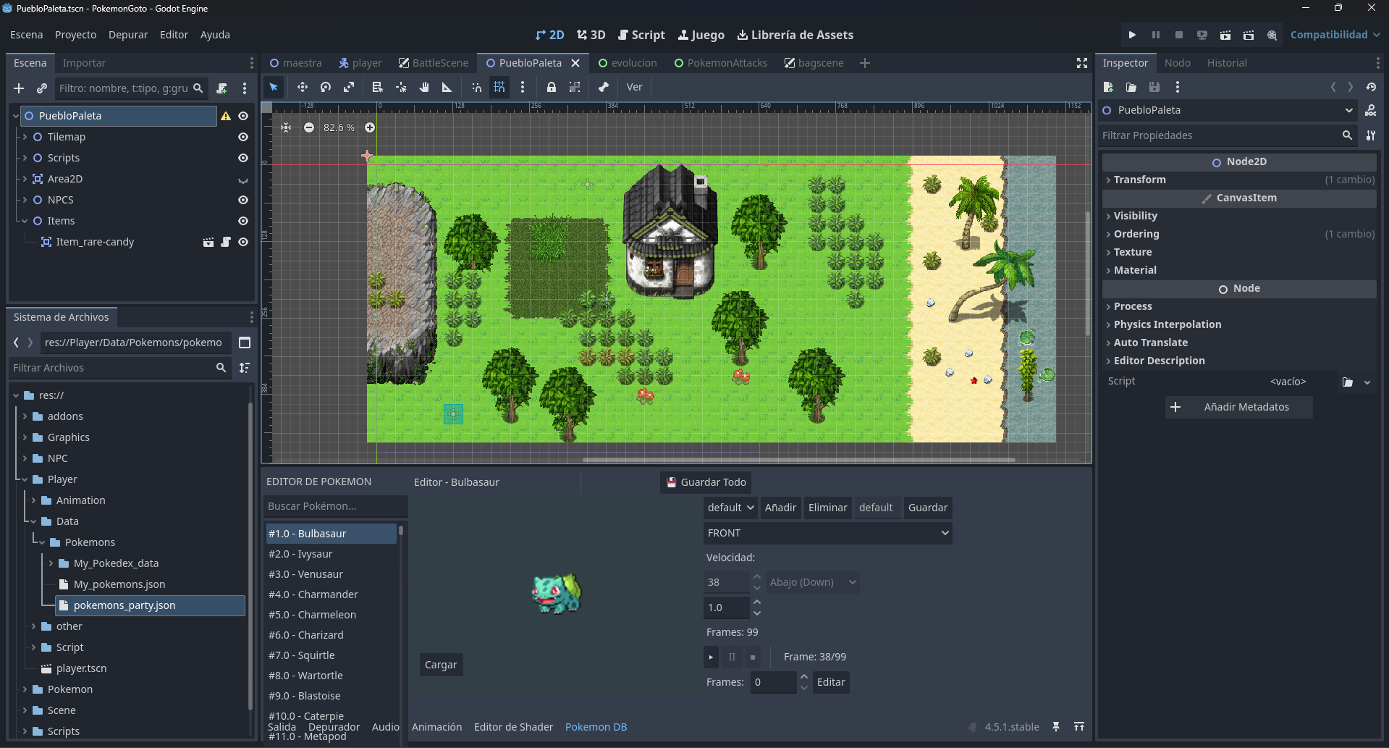Click the Añadir button
Screen dimensions: 1389x748
click(x=780, y=508)
